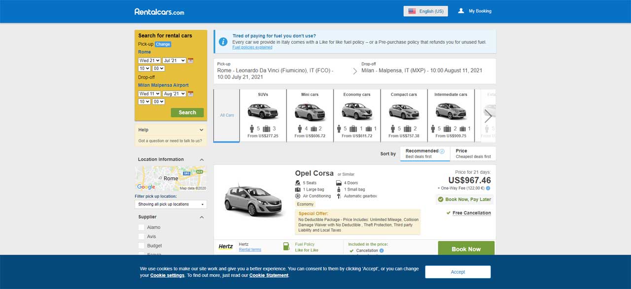
Task: Open the Rentalcars.com home logo
Action: pyautogui.click(x=159, y=11)
